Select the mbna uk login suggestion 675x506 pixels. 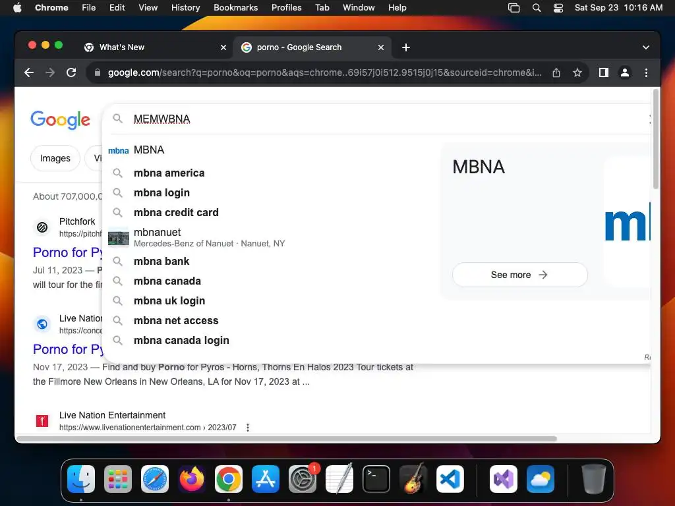(x=271, y=300)
